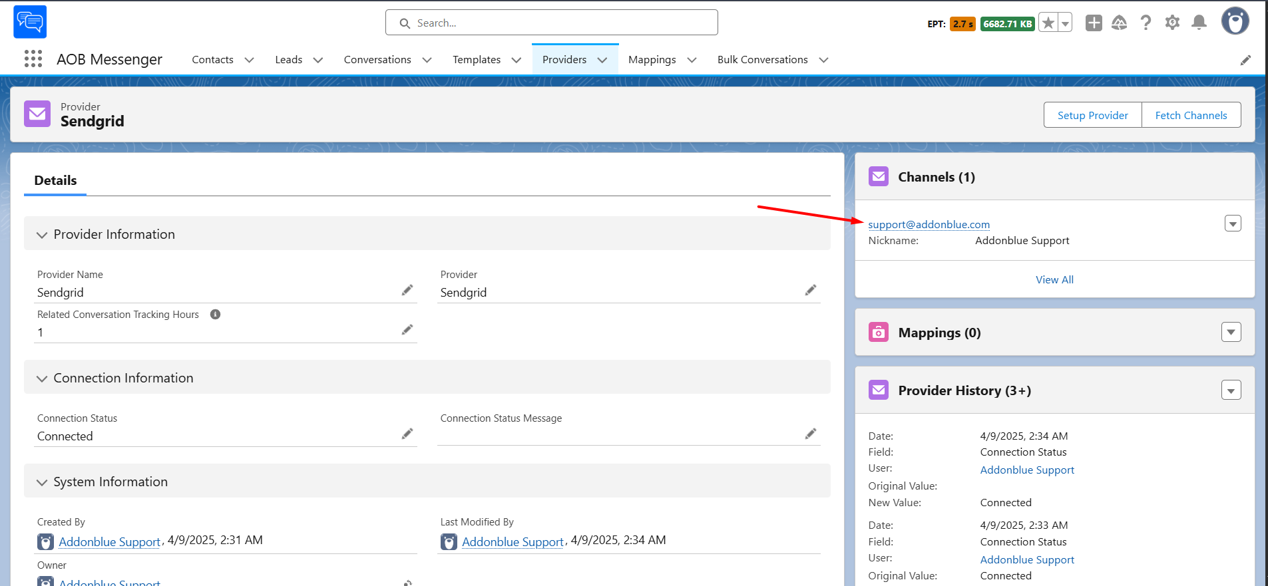This screenshot has width=1268, height=586.
Task: Click Last Modified By user avatar icon
Action: (x=449, y=541)
